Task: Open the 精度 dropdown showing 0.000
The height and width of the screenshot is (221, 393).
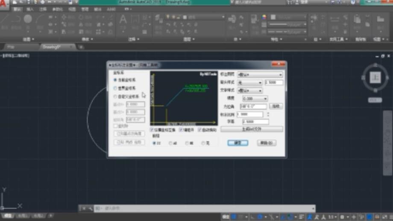Action: click(x=255, y=99)
